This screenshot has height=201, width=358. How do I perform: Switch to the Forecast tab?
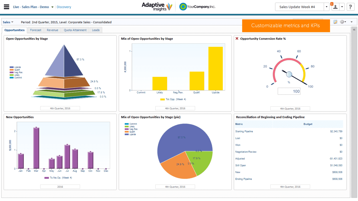tap(36, 30)
